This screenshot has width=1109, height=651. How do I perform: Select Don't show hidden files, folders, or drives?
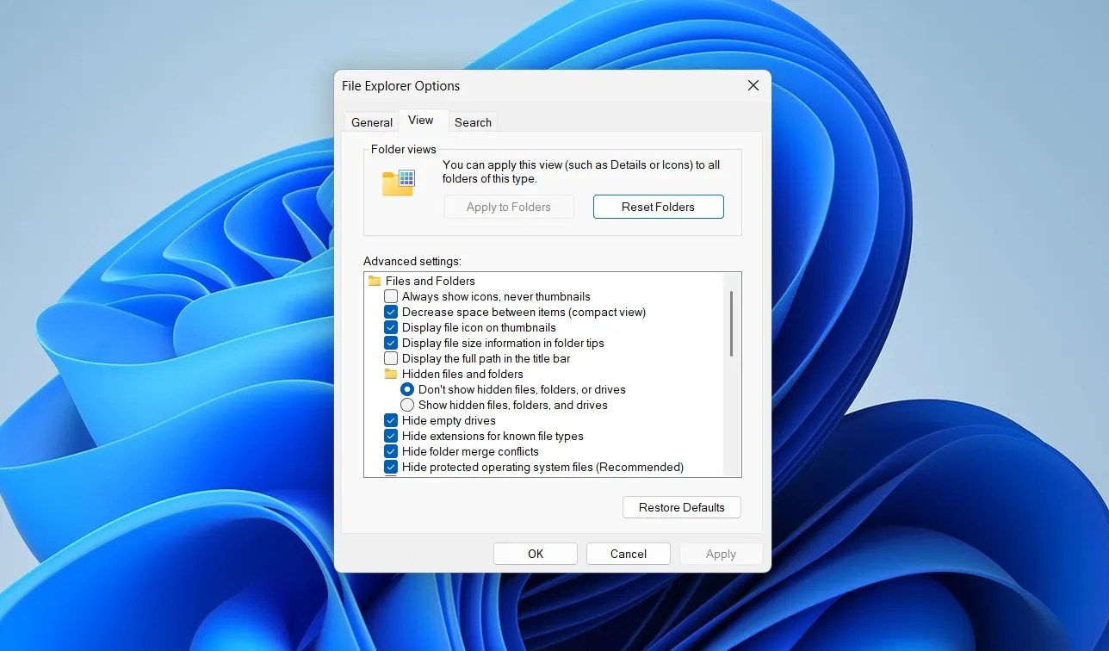[407, 389]
